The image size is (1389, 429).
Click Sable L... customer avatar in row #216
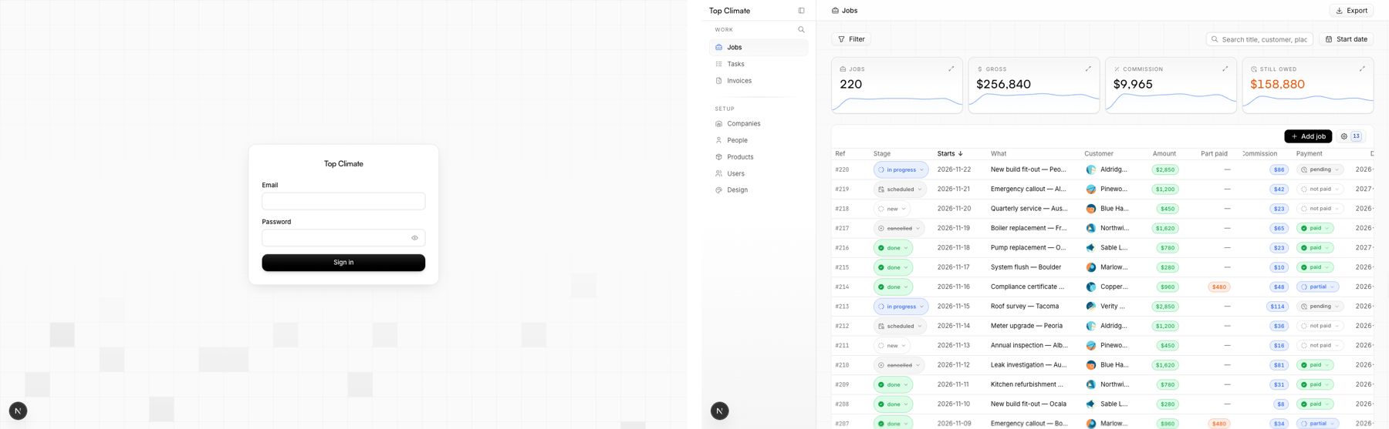click(1091, 248)
